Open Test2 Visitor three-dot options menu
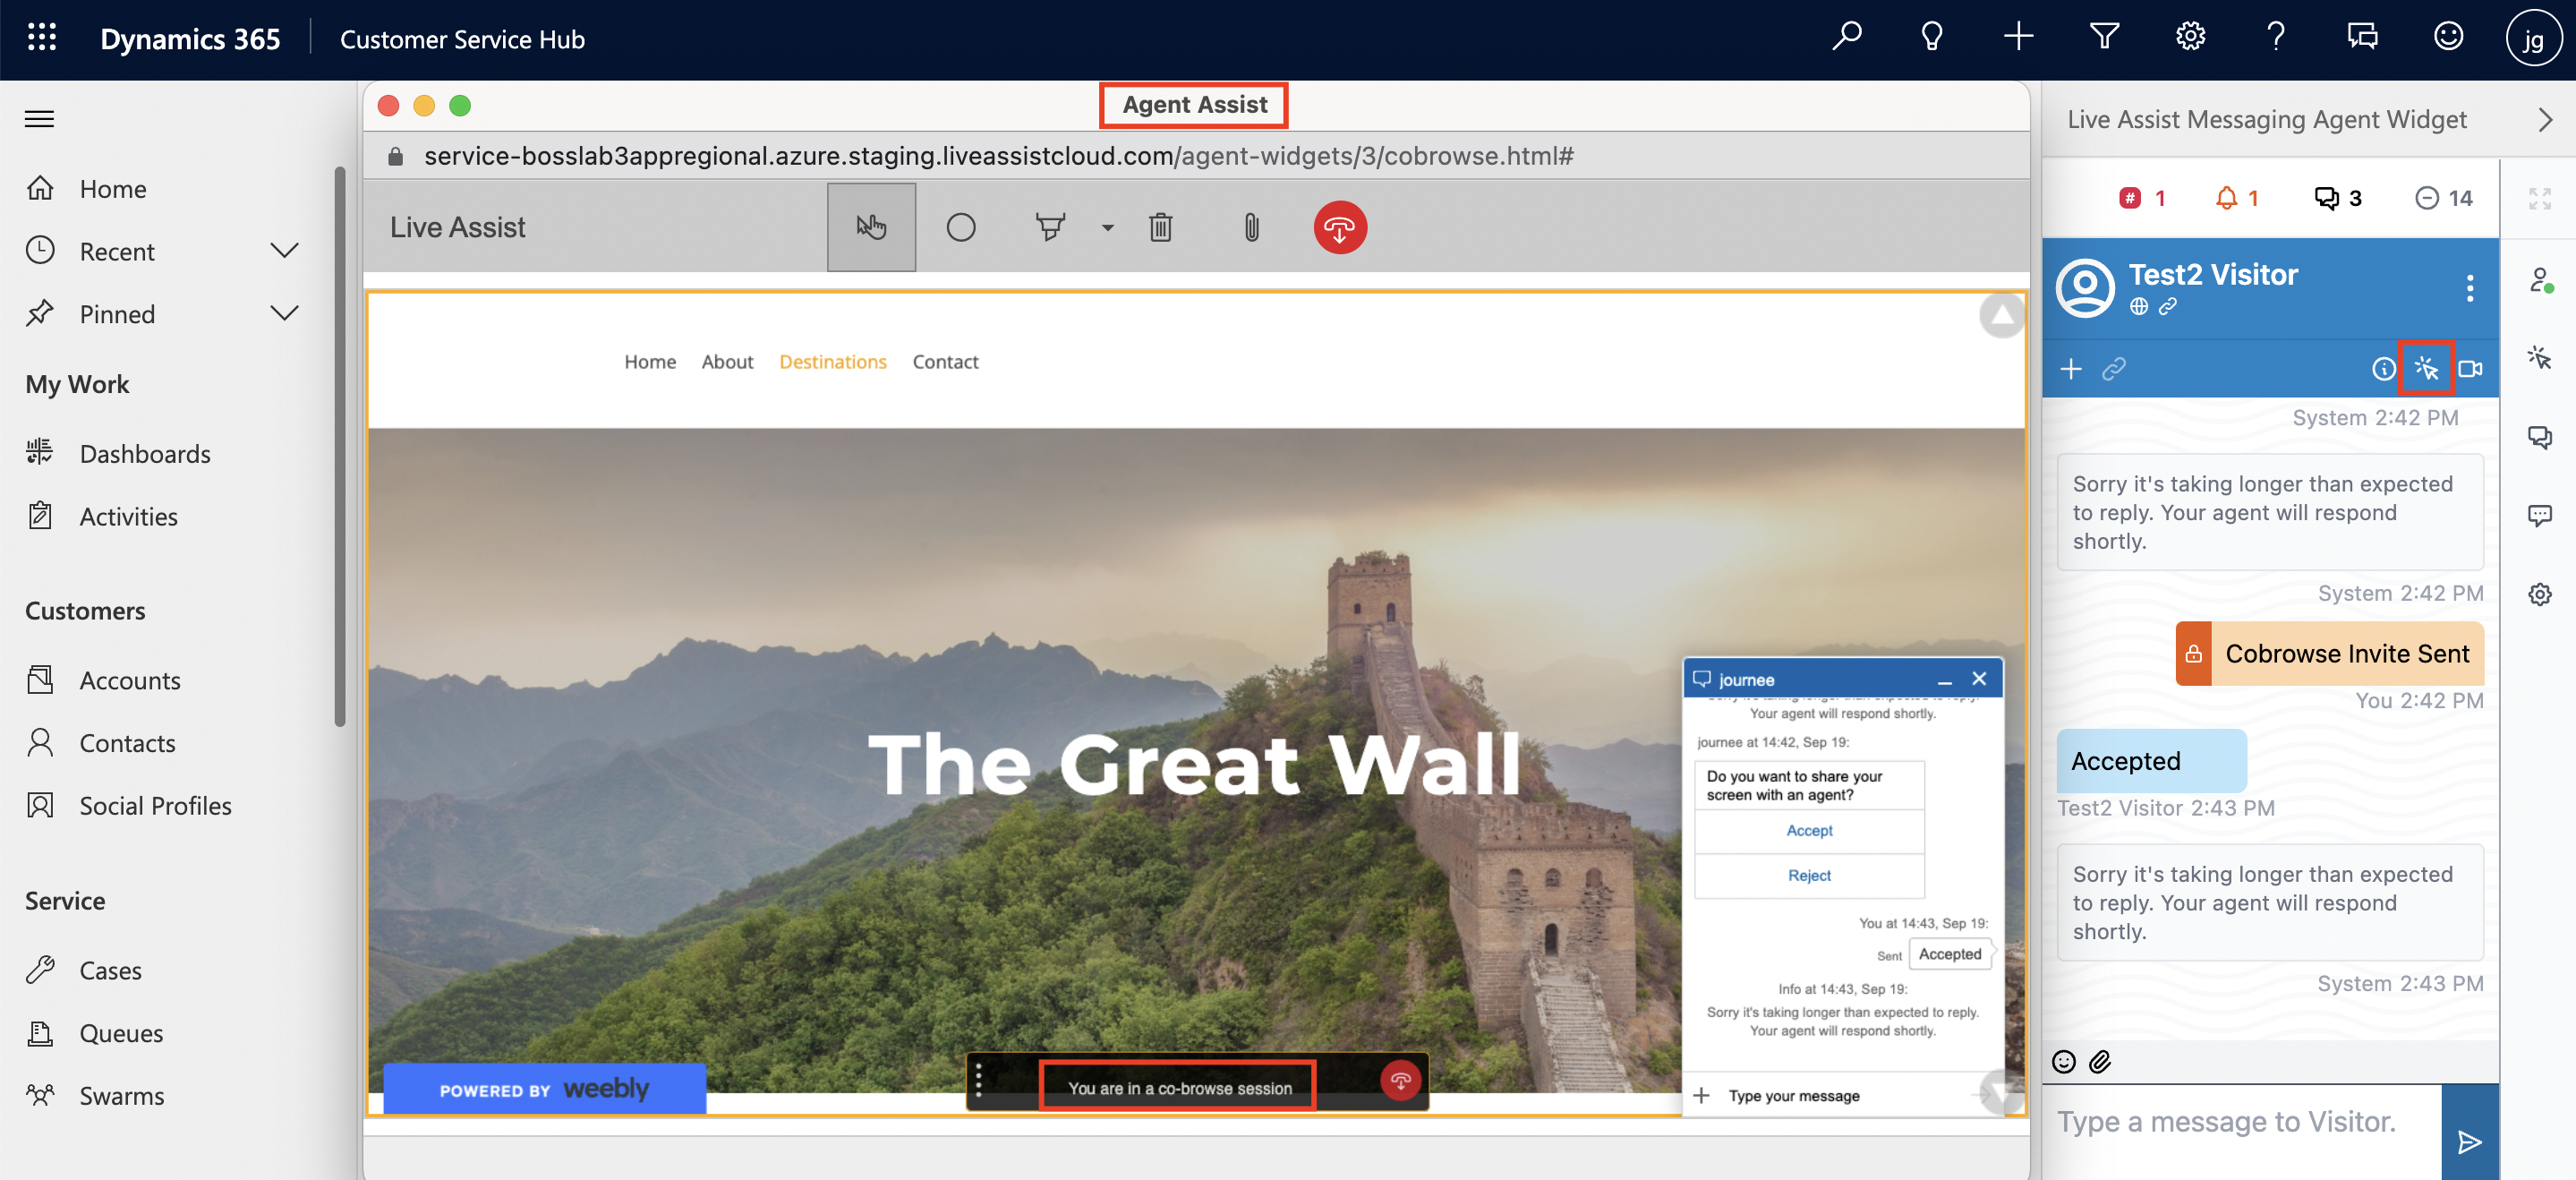This screenshot has width=2576, height=1180. coord(2469,288)
